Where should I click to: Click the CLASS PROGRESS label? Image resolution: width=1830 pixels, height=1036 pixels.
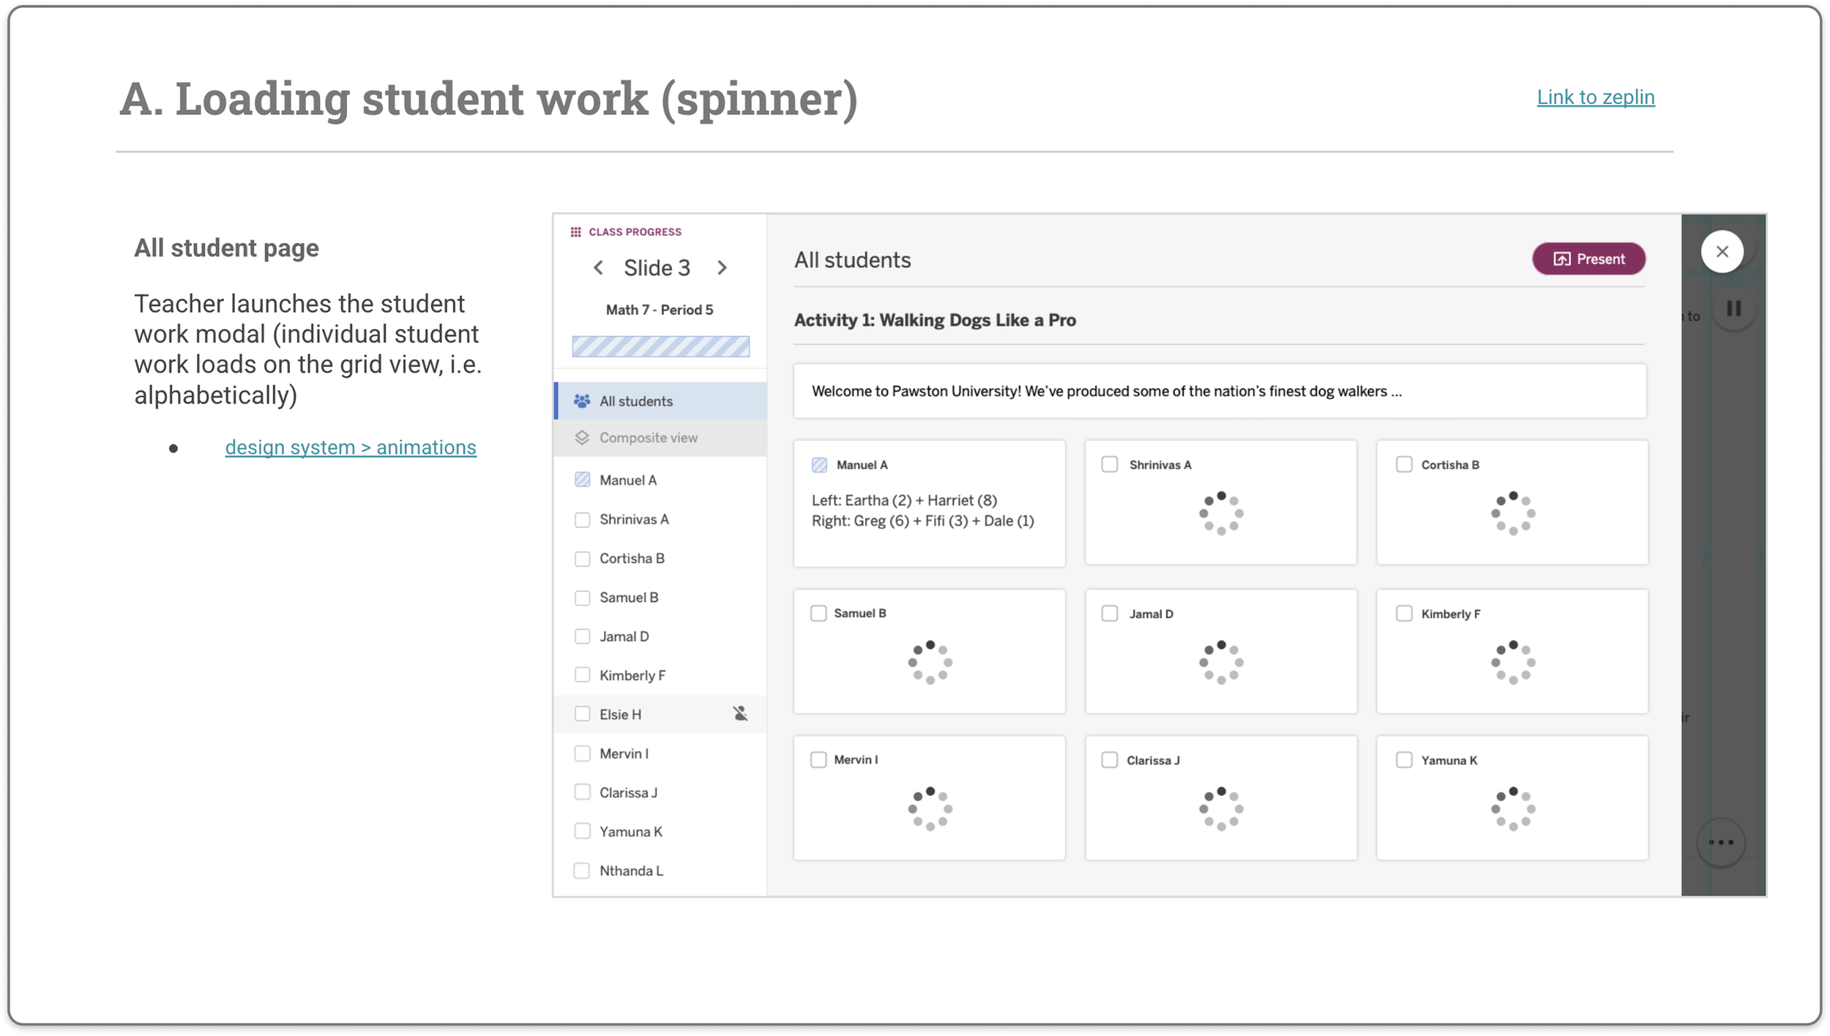[635, 232]
